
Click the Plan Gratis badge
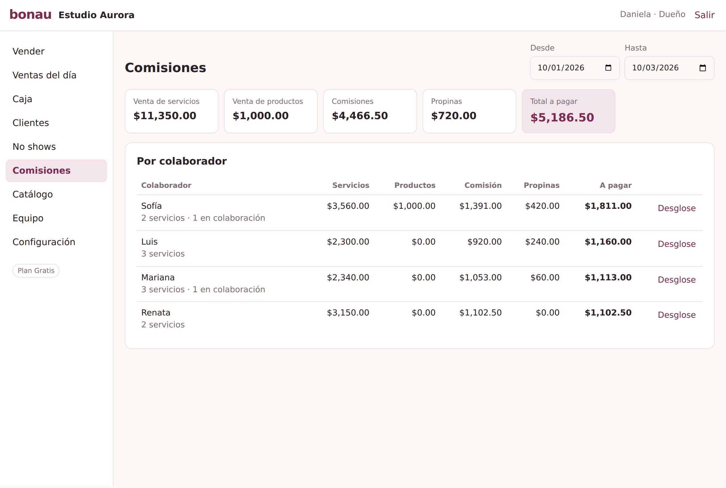pyautogui.click(x=36, y=271)
